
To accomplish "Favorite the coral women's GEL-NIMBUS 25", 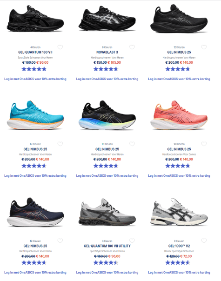I will 204,144.
